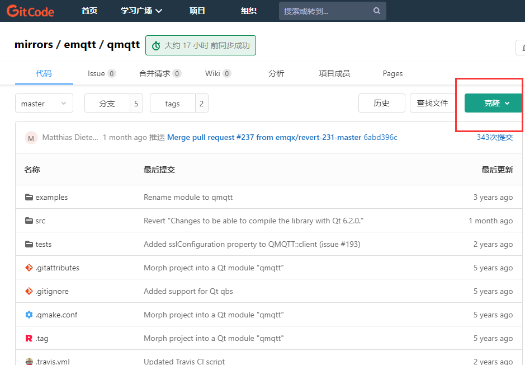
Task: Open the .travis.yml file
Action: tap(53, 361)
